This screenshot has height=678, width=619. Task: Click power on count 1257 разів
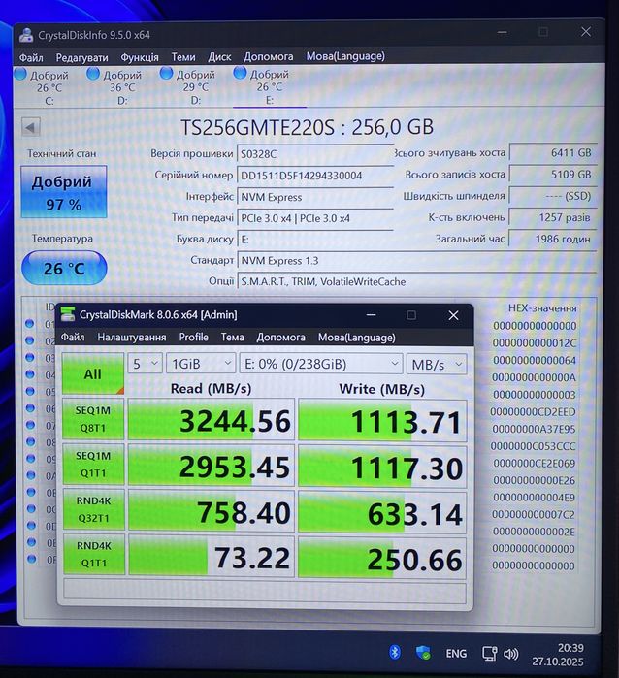(553, 217)
